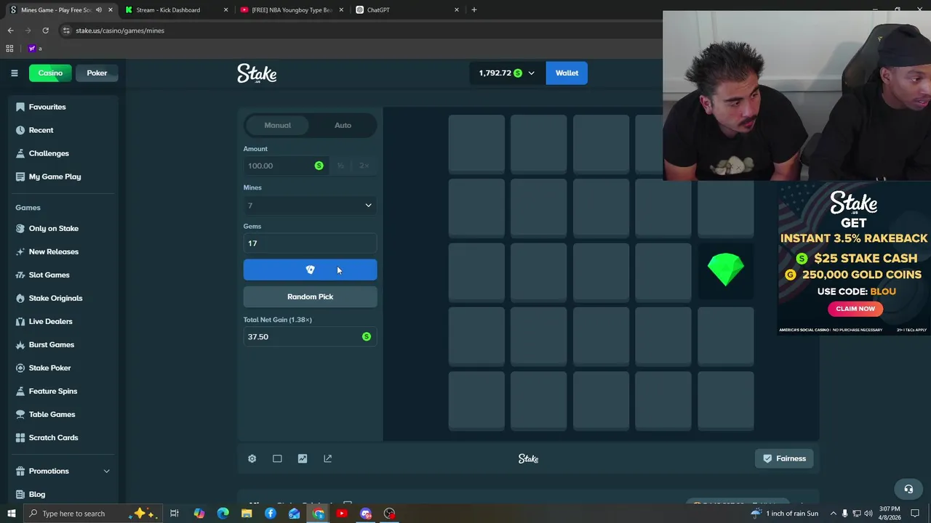Image resolution: width=931 pixels, height=523 pixels.
Task: Open My Game Play
Action: (x=55, y=177)
